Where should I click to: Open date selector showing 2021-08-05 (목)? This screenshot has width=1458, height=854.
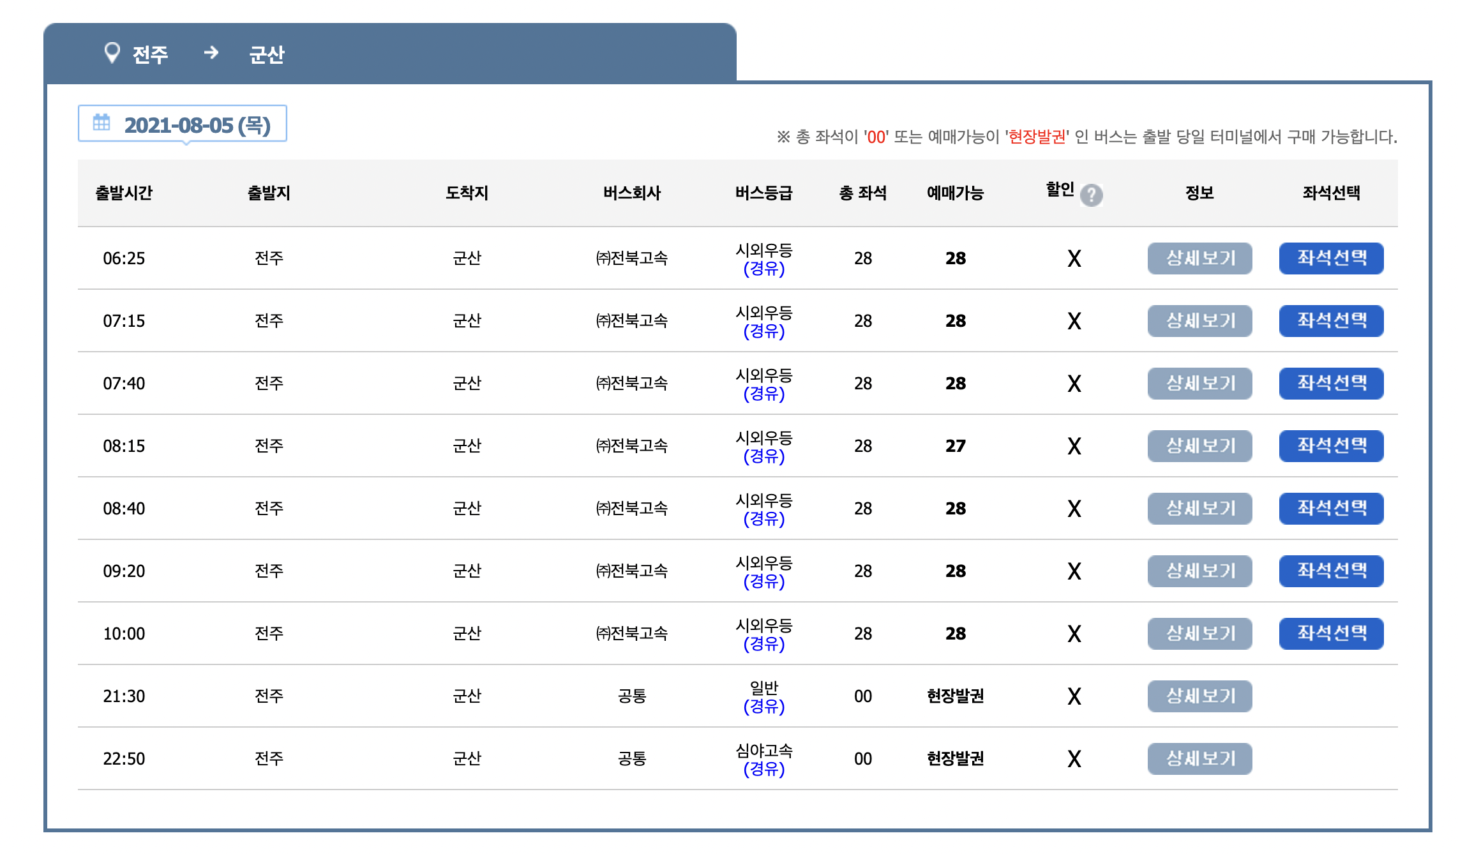(197, 124)
